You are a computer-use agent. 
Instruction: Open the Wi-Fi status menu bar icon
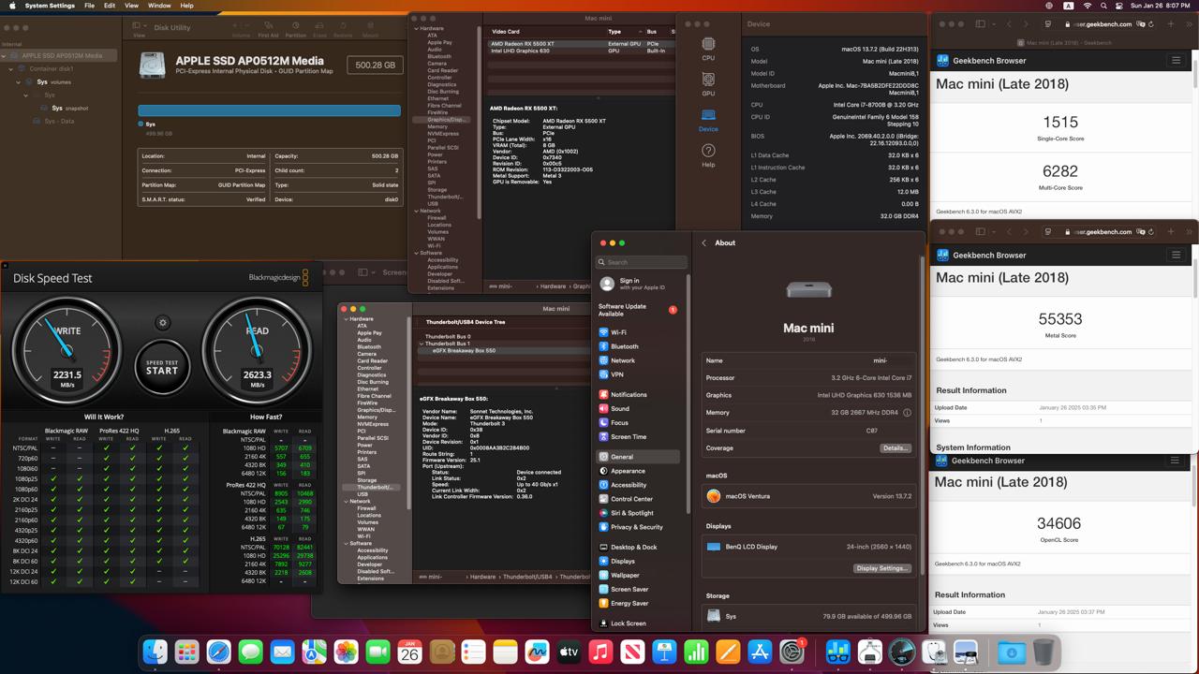tap(1088, 6)
